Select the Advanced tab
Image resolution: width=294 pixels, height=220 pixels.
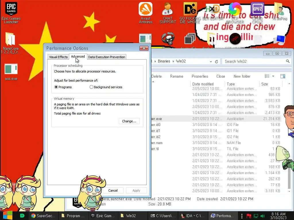(x=78, y=56)
